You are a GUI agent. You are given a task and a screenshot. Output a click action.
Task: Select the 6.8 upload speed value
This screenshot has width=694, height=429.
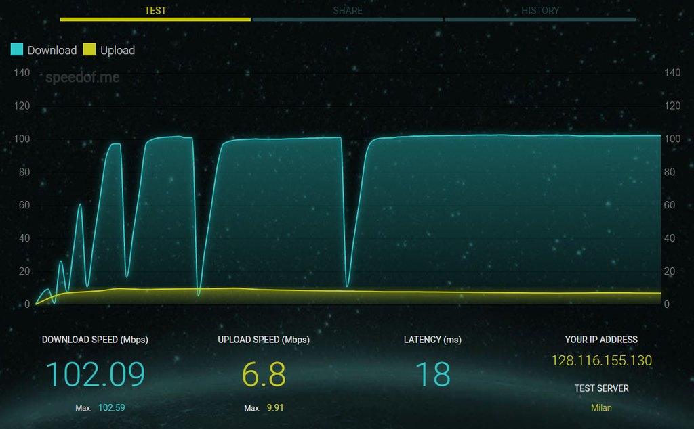(x=264, y=374)
